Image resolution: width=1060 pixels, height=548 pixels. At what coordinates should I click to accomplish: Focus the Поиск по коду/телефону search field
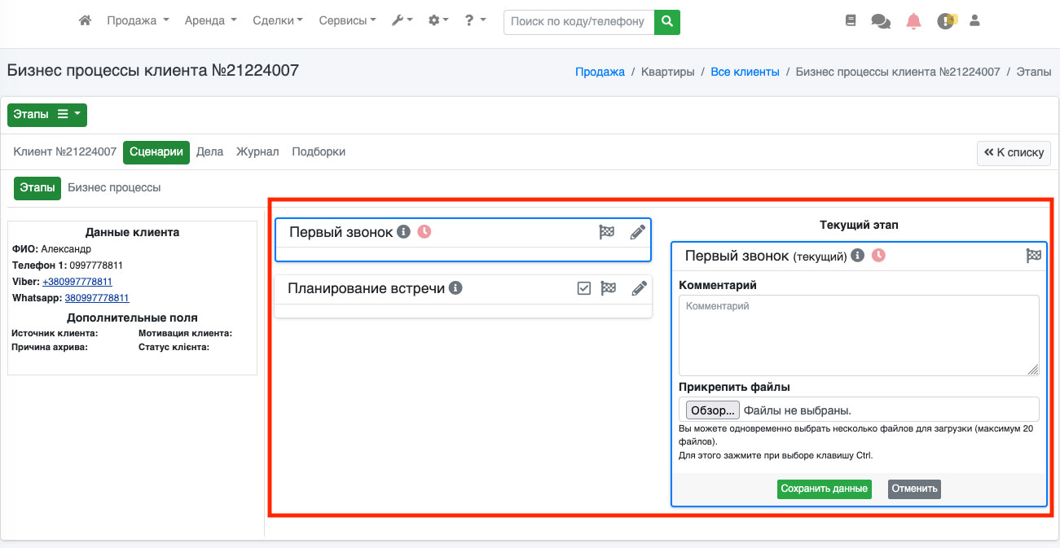tap(579, 22)
